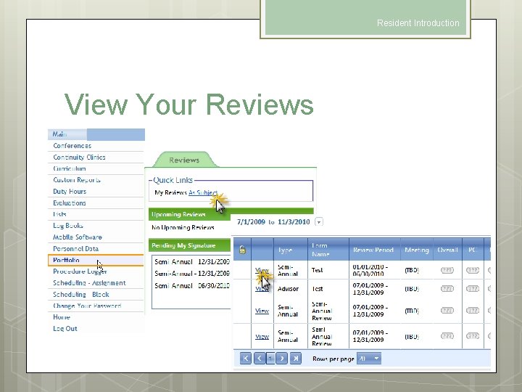Open Personnel Data menu item
The width and height of the screenshot is (522, 392).
76,249
